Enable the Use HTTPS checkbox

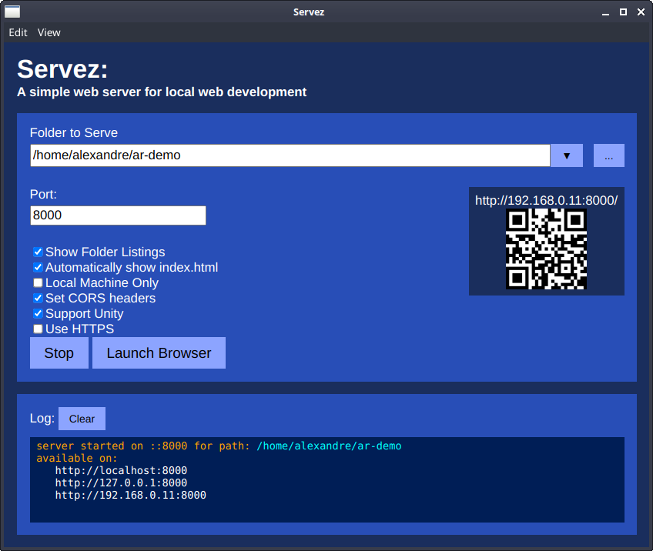38,329
